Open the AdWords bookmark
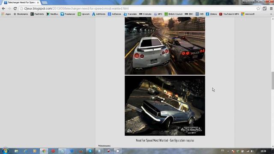Viewport: 274px width, 154px height. pos(99,14)
